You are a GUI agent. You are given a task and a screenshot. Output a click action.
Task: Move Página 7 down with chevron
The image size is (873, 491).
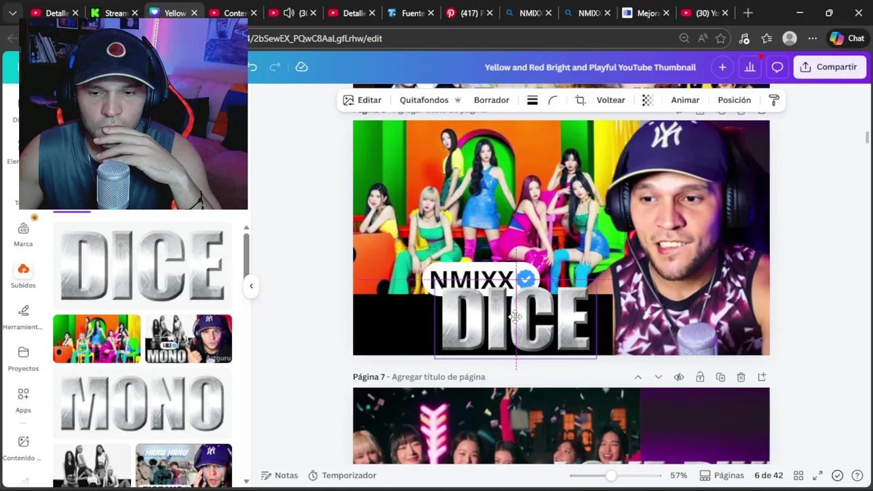658,377
